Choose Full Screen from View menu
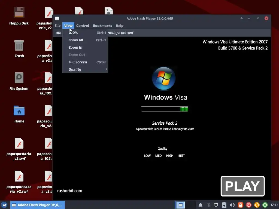The height and width of the screenshot is (209, 279). (85, 62)
